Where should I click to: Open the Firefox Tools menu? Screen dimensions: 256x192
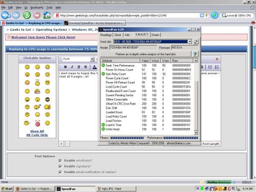(50, 8)
